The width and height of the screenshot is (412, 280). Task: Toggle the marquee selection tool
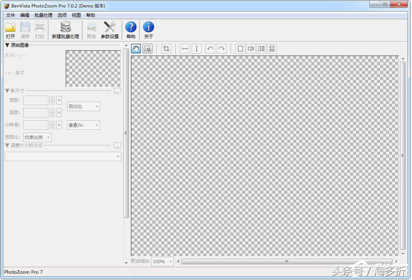tap(148, 49)
